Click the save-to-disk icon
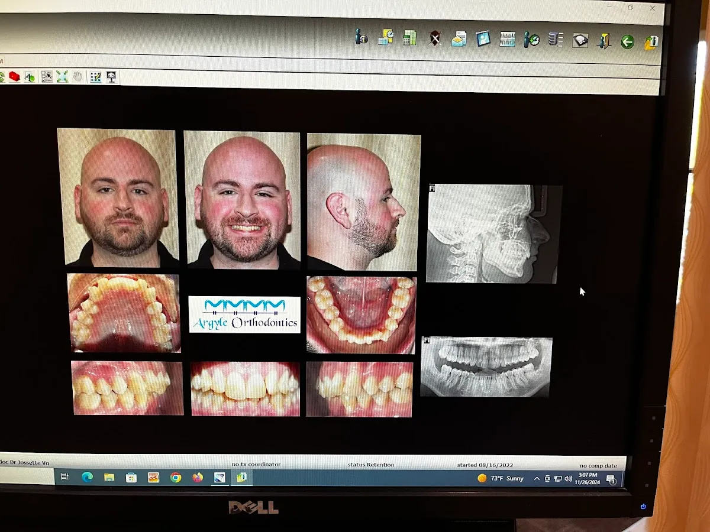710x532 pixels. (580, 39)
